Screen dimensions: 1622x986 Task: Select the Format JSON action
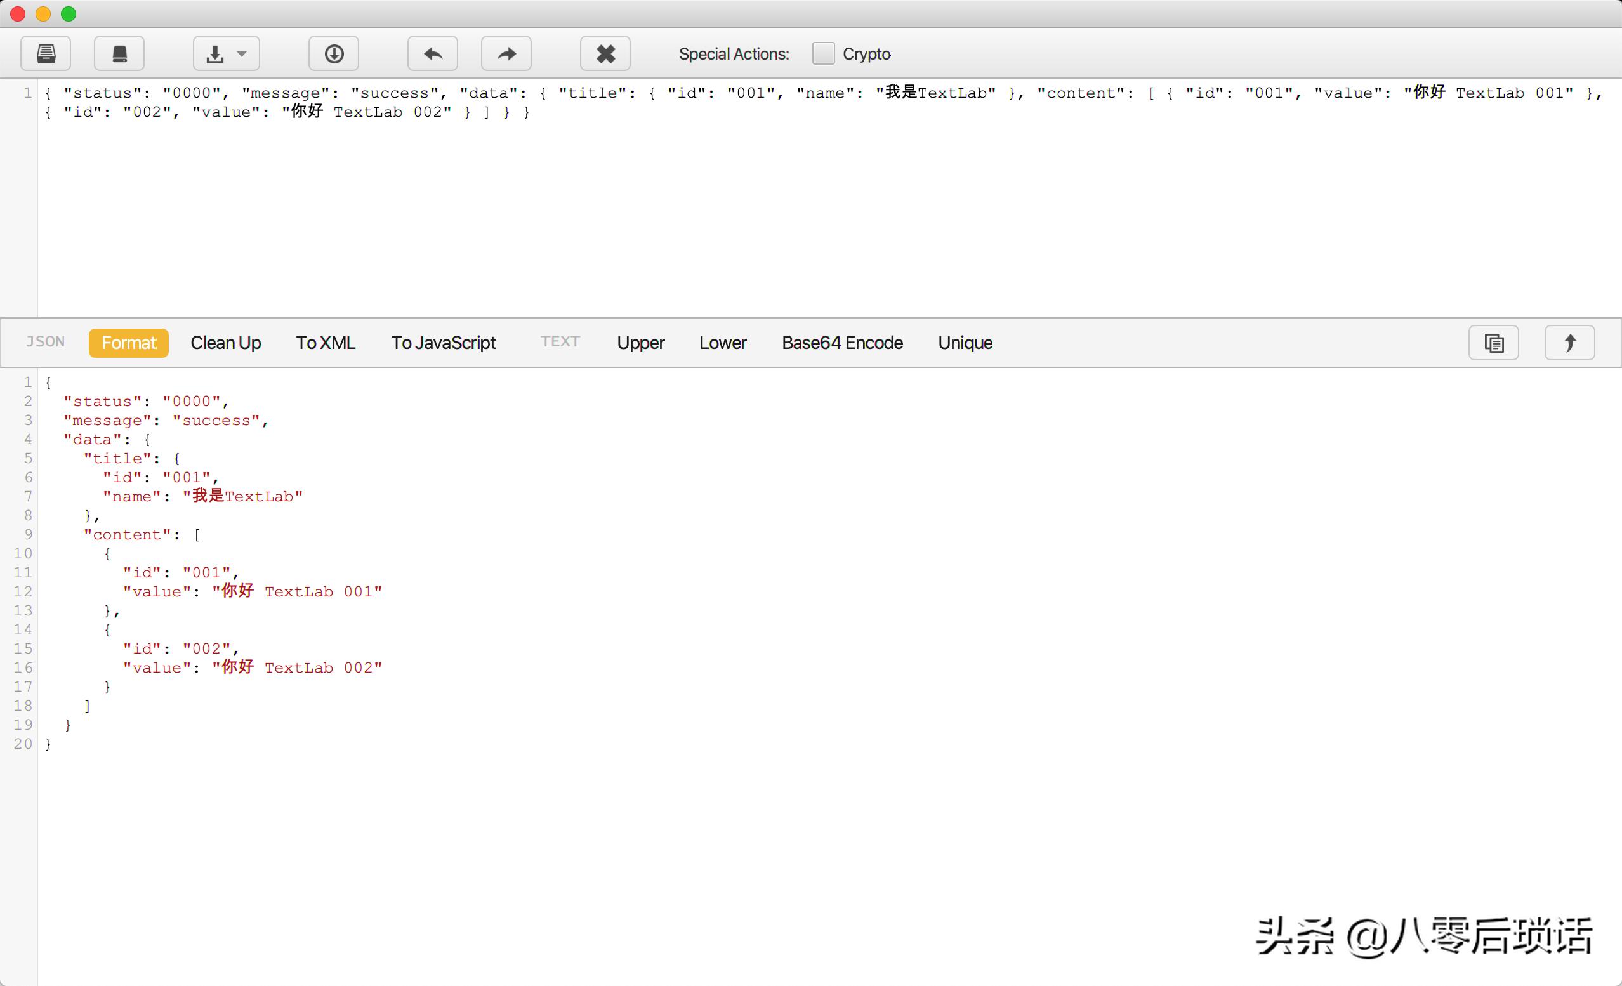[128, 343]
